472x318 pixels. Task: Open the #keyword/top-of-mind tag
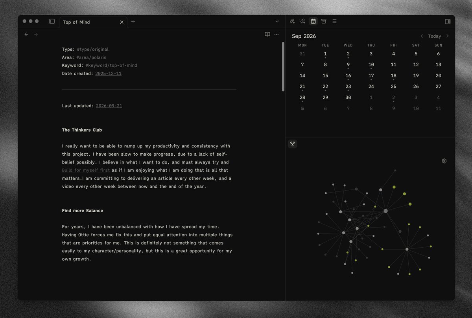pos(111,66)
